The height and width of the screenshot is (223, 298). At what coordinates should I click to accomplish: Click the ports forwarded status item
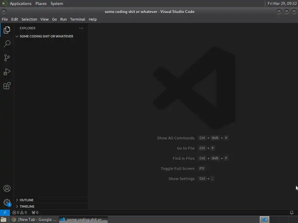click(35, 212)
